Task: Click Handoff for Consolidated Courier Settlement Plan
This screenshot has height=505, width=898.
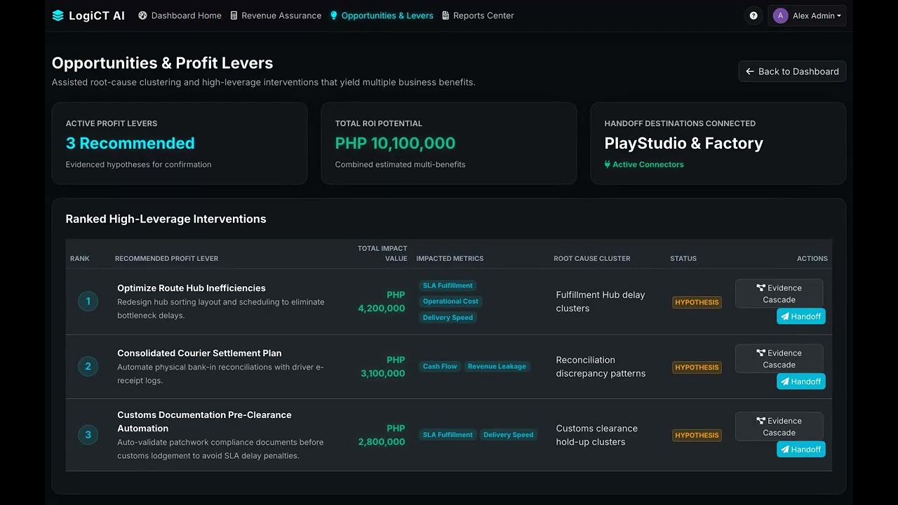Action: tap(800, 382)
